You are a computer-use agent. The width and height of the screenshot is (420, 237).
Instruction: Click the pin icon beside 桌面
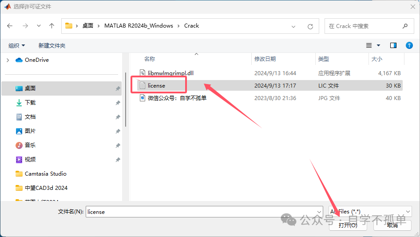[118, 88]
